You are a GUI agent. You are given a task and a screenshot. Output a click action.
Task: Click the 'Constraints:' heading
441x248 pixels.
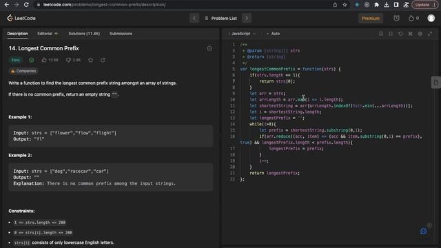click(21, 211)
